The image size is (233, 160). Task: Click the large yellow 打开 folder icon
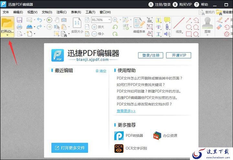[7, 23]
